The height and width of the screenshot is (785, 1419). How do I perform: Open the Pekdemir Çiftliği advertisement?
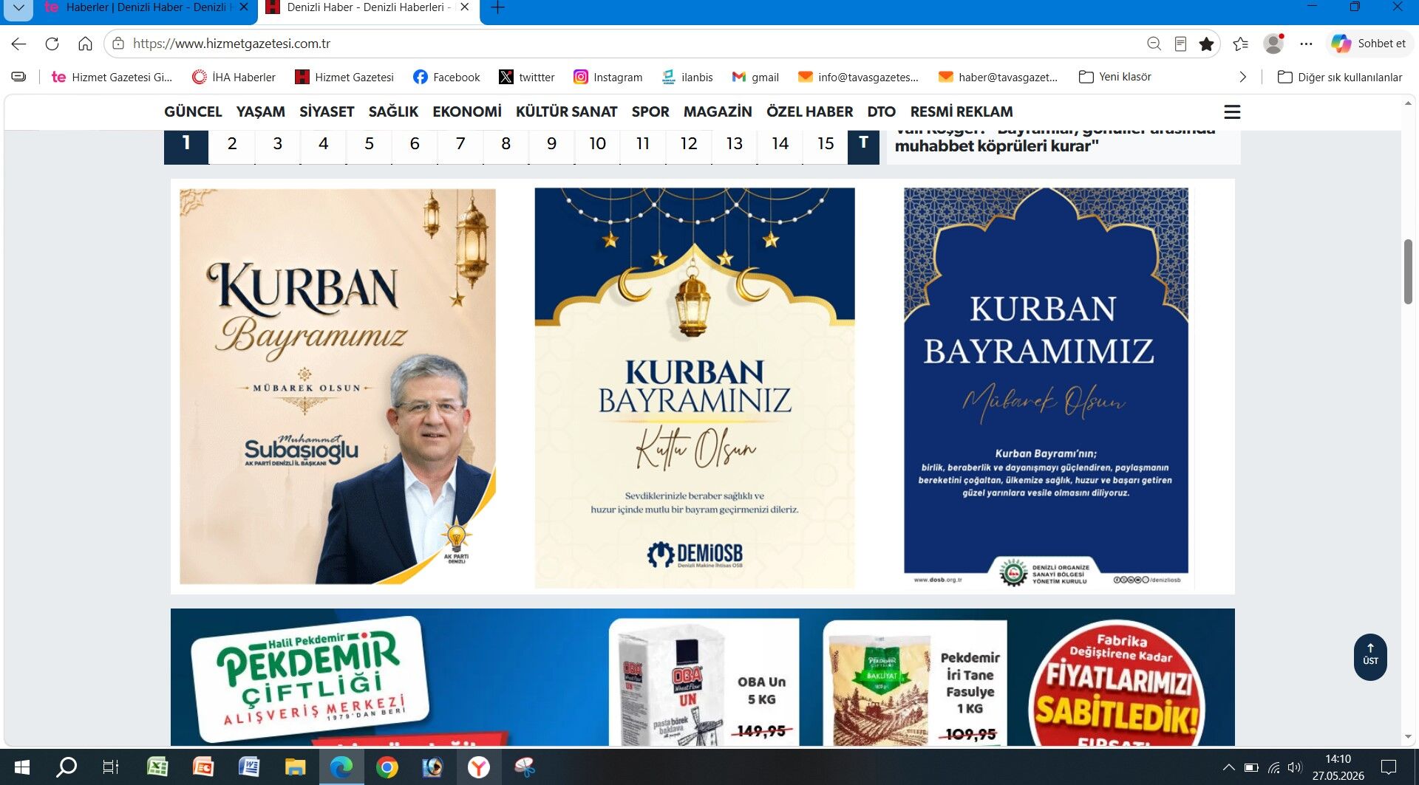click(702, 677)
